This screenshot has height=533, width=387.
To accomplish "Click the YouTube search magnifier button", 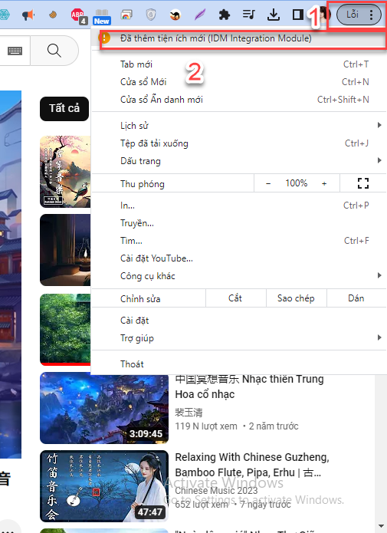I will [x=54, y=51].
